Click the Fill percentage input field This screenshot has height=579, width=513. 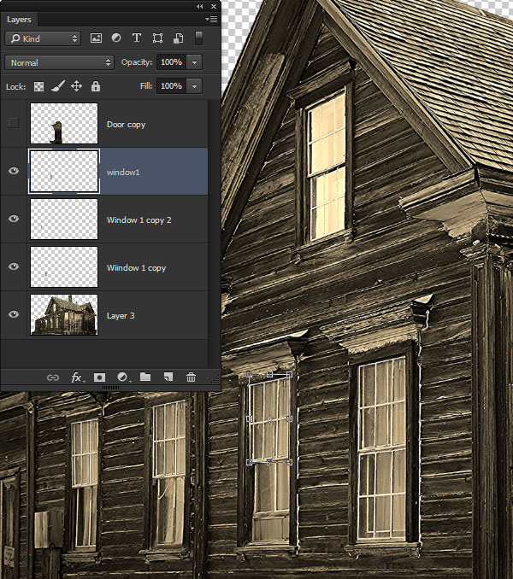[171, 86]
